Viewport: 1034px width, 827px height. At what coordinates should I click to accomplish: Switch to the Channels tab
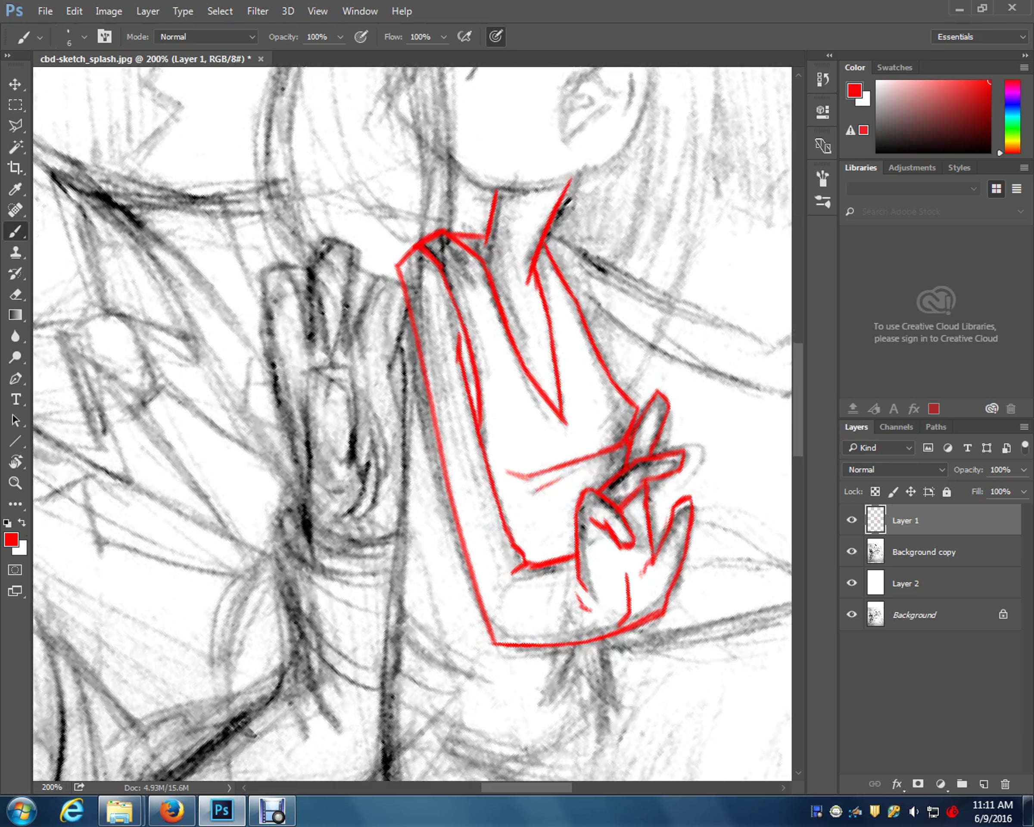(896, 427)
